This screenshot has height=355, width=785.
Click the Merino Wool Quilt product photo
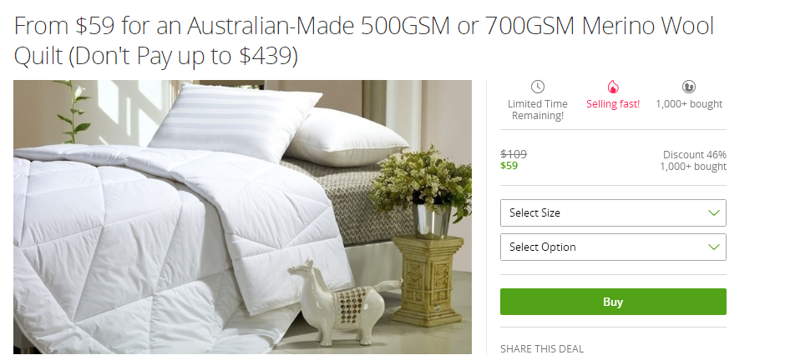point(242,217)
